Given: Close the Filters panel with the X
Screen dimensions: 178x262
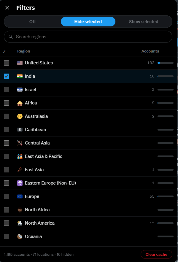Looking at the screenshot, I should (x=7, y=8).
